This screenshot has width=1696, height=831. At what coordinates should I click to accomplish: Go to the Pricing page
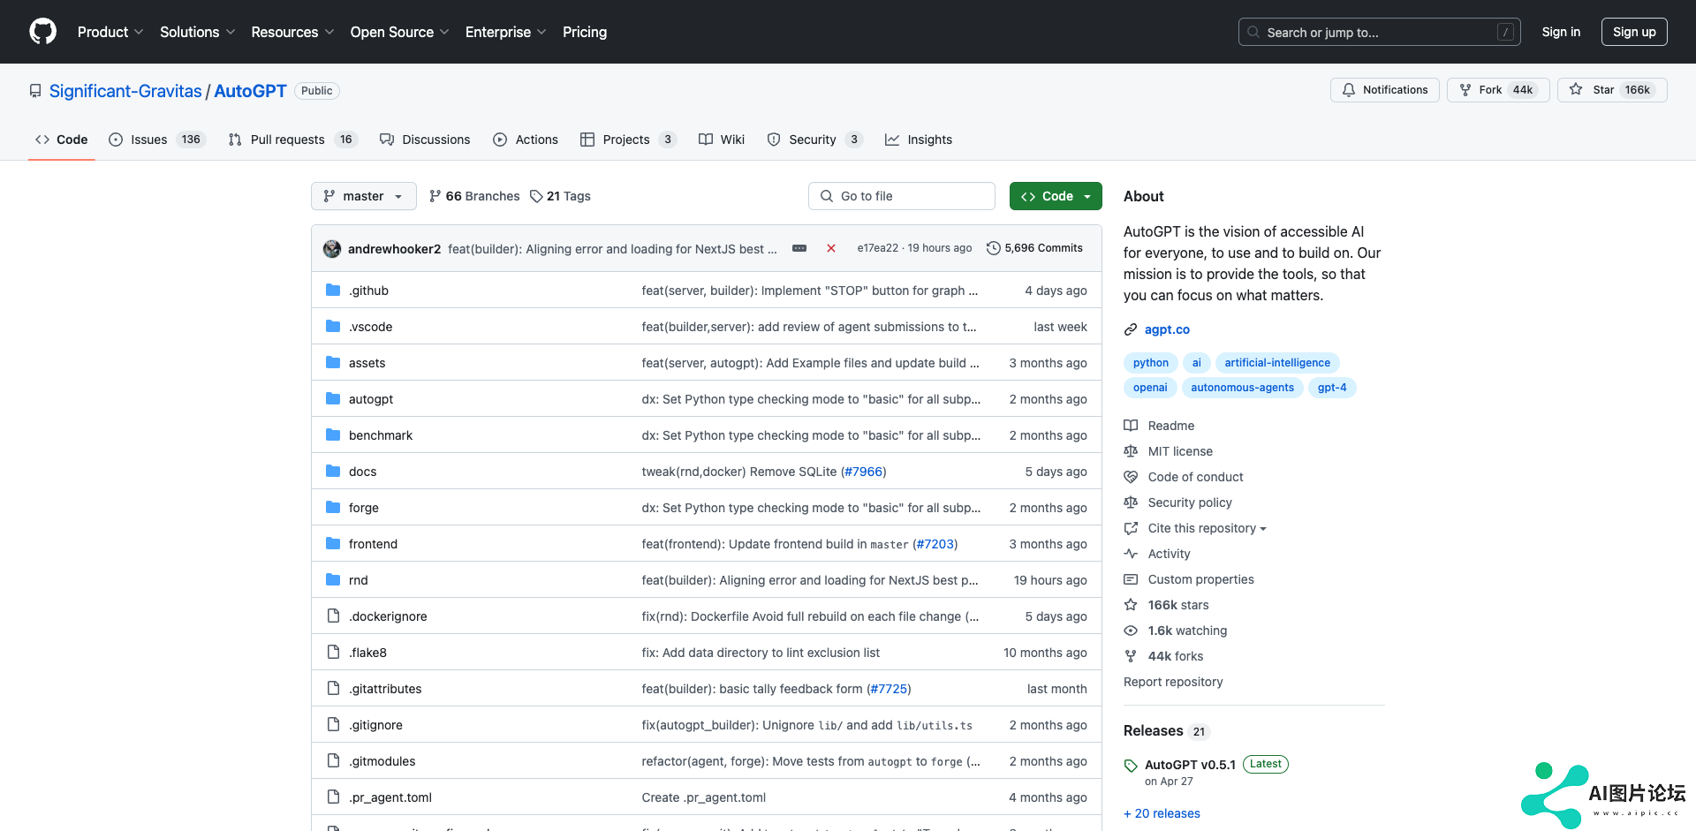(x=585, y=32)
